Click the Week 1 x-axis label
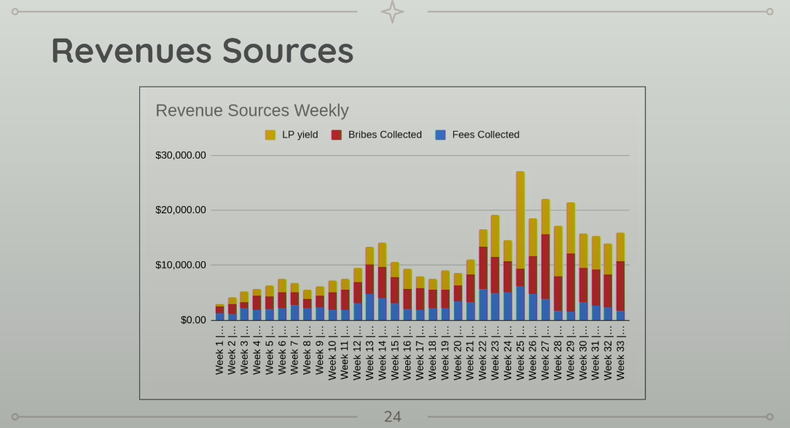Viewport: 790px width, 428px height. (219, 350)
